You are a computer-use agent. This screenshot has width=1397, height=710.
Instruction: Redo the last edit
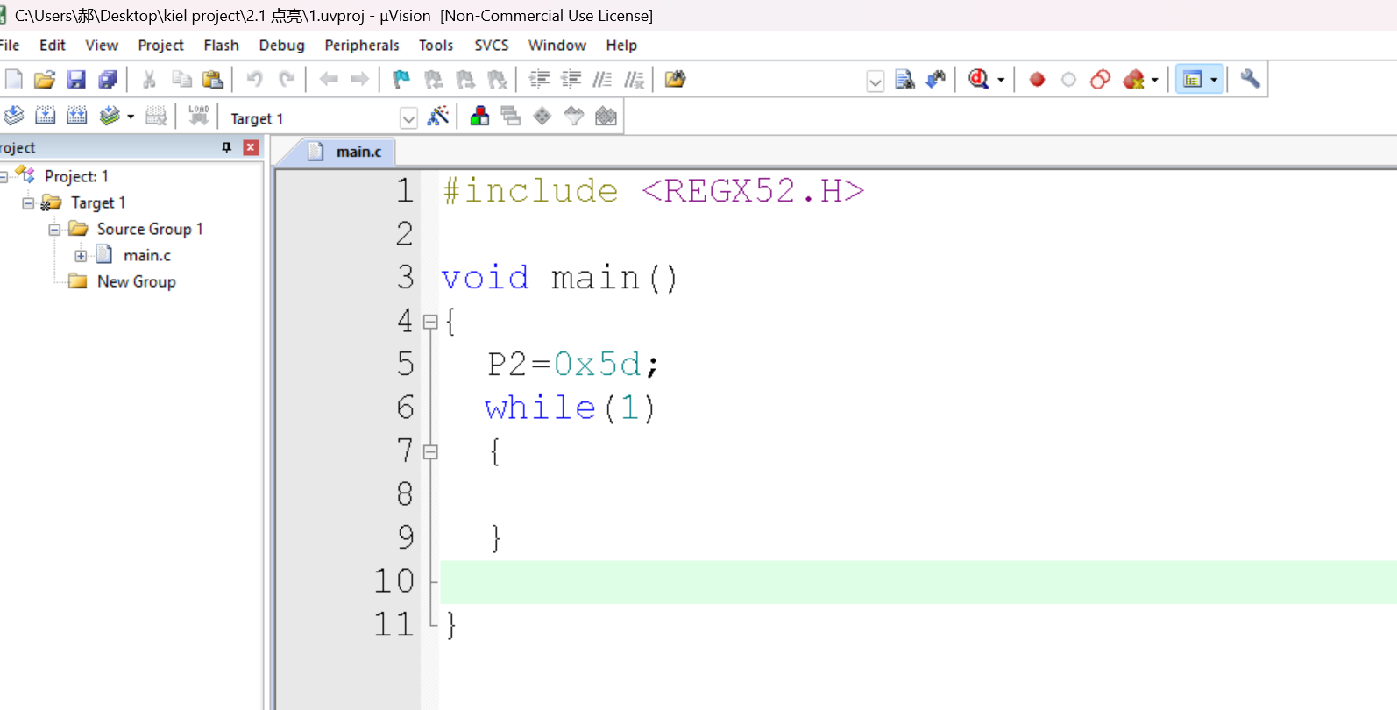(287, 80)
